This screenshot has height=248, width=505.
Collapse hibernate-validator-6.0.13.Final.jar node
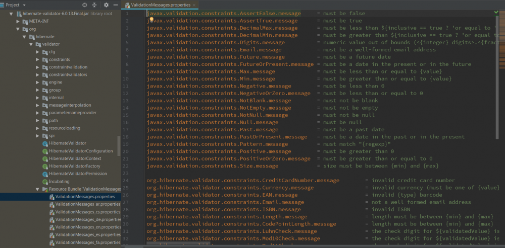coord(11,14)
